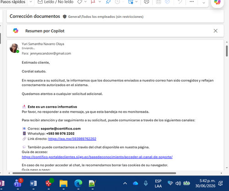Open Microsoft Teams from the taskbar

18,183
